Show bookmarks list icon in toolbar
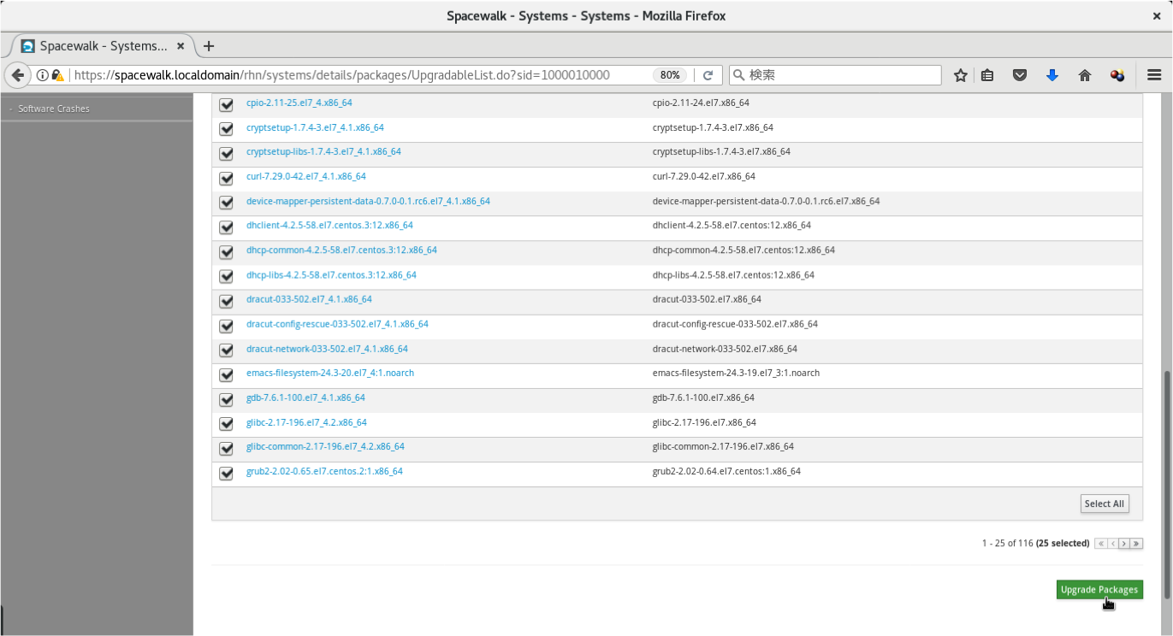Viewport: 1173px width, 636px height. [987, 75]
